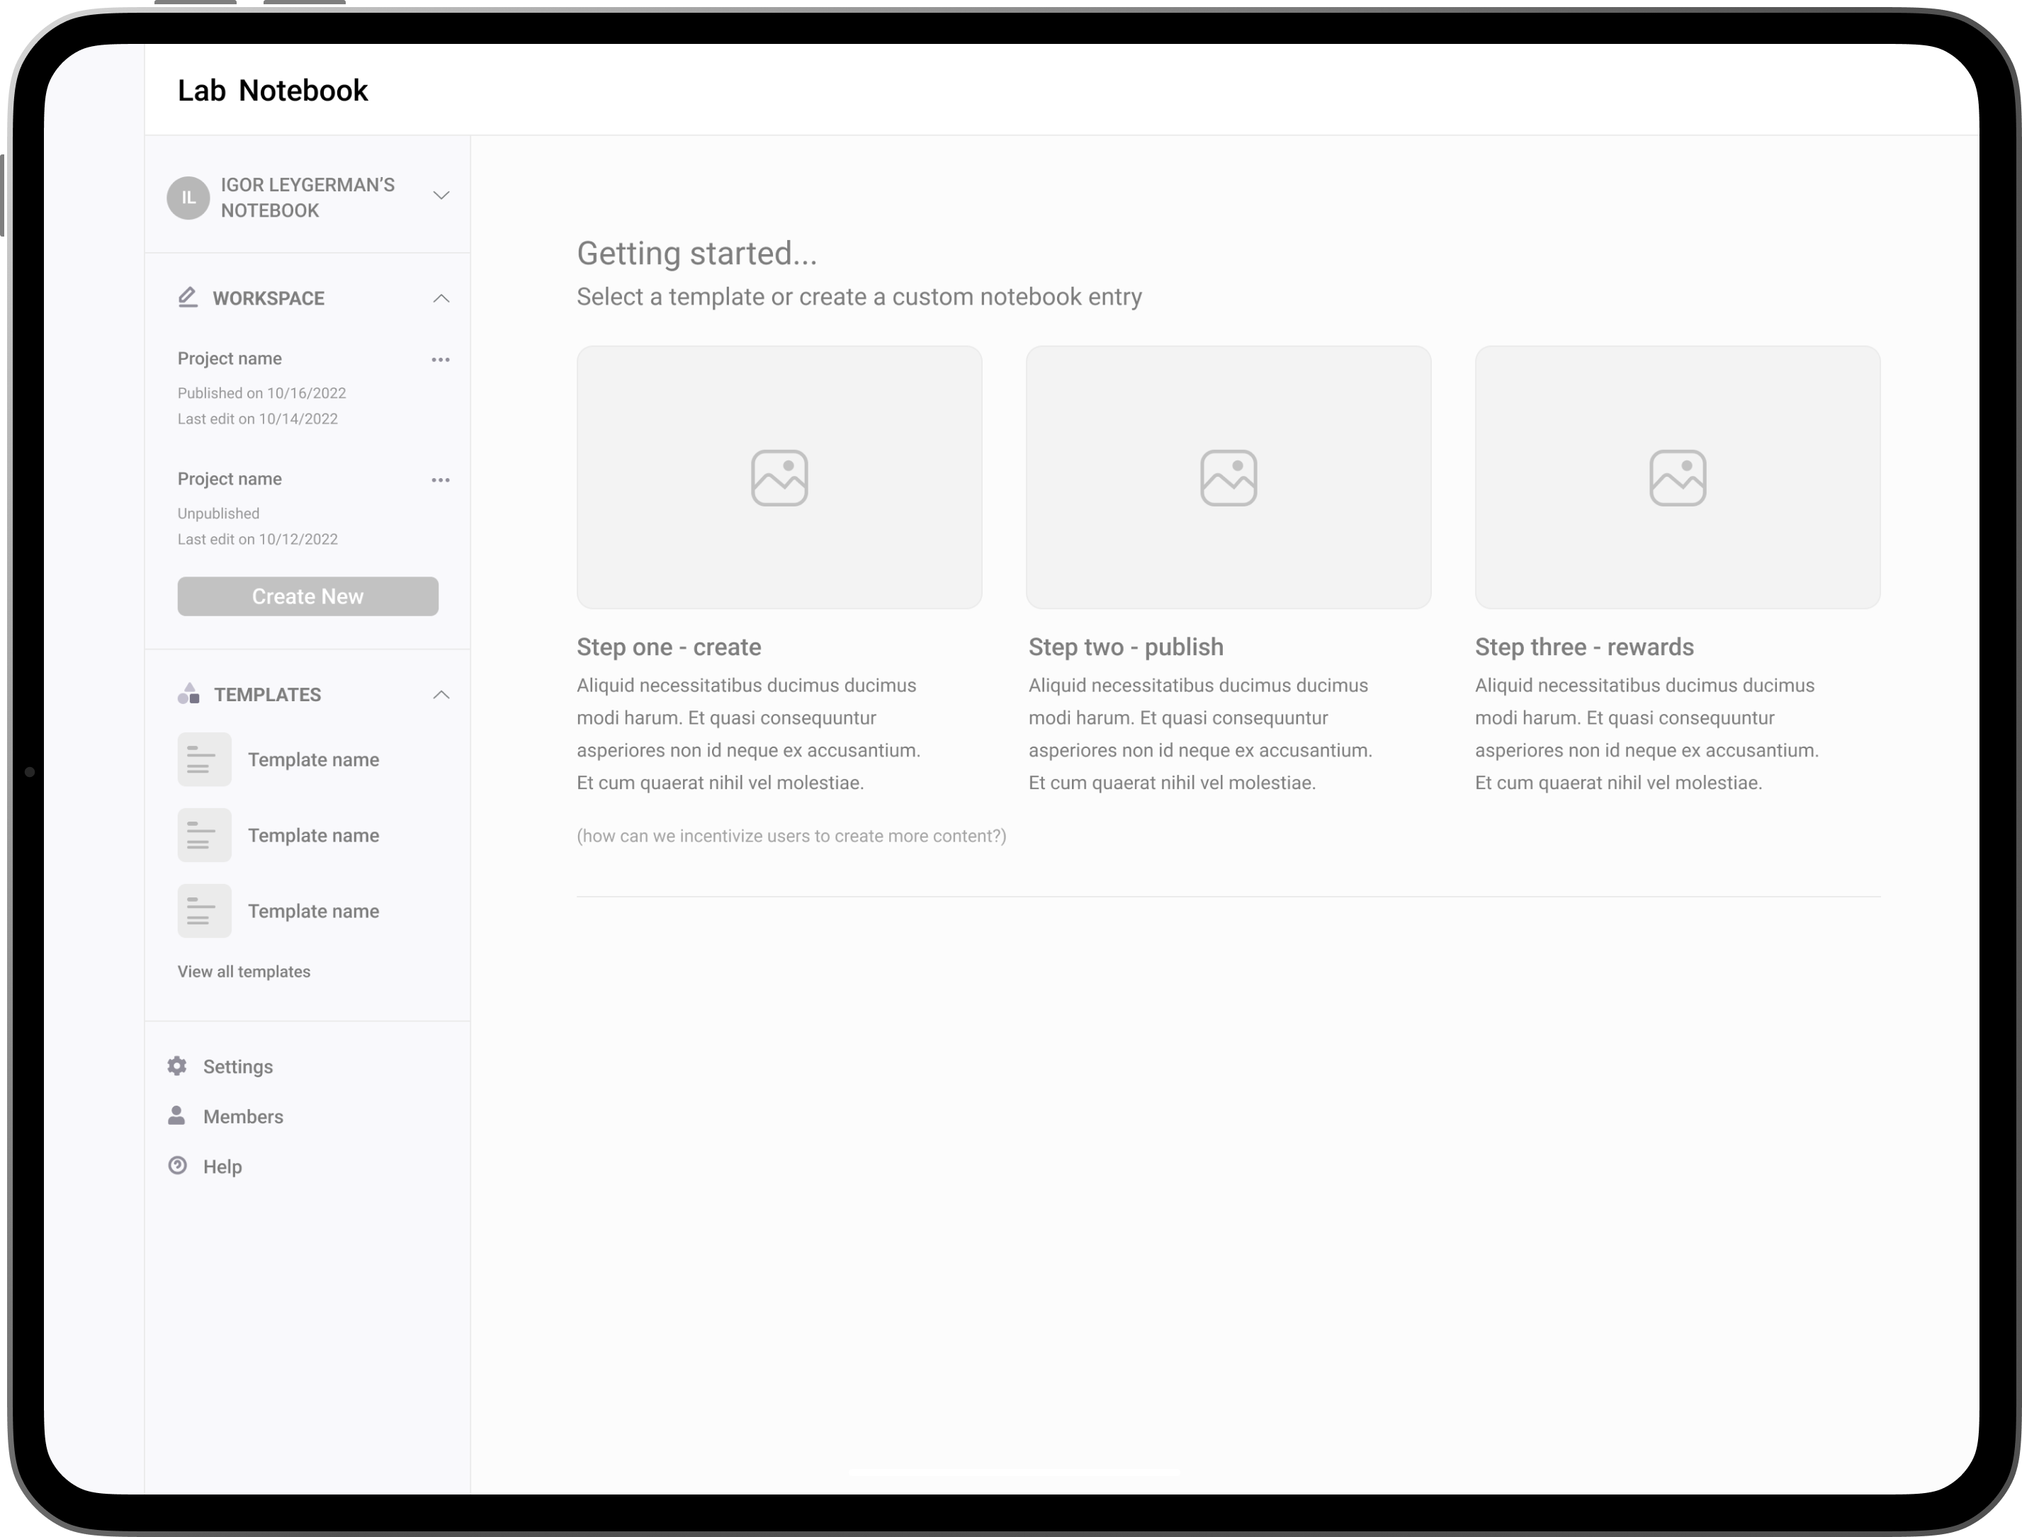2022x1537 pixels.
Task: Click the Step three rewards image placeholder
Action: coord(1677,477)
